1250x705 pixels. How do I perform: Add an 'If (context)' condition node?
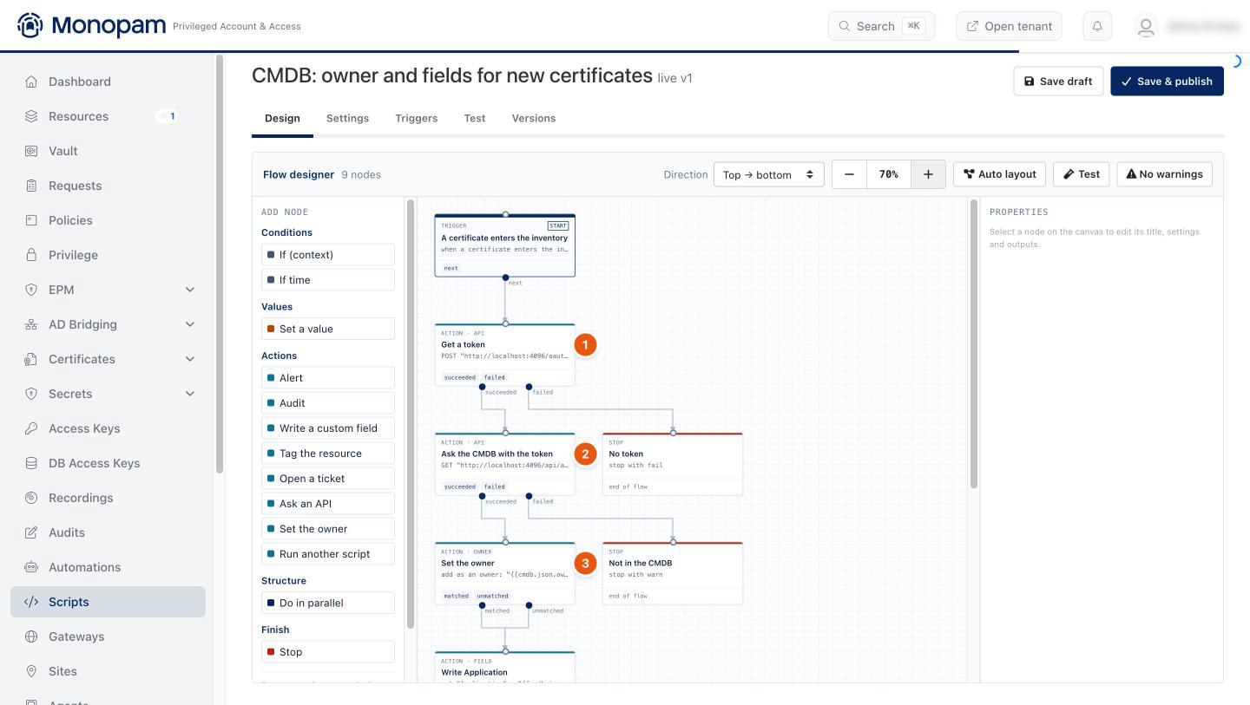coord(328,255)
